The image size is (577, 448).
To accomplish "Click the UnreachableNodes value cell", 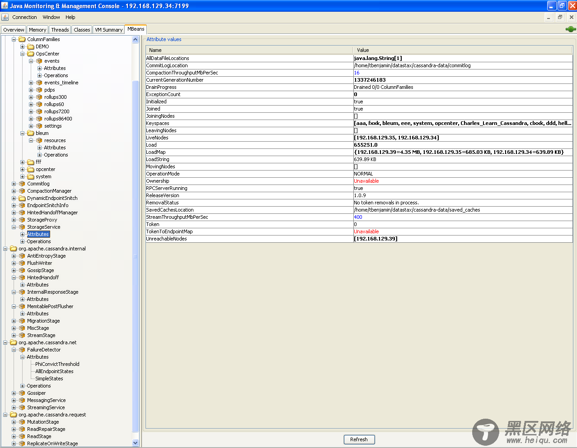I will 463,239.
